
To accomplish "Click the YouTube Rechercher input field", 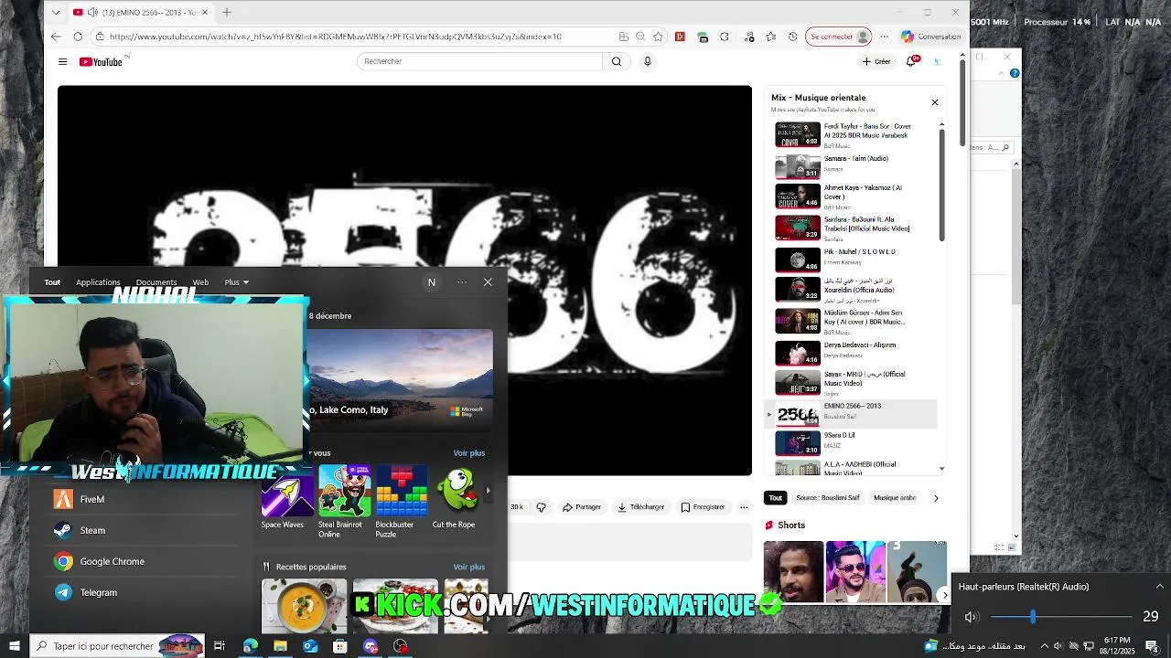I will coord(479,61).
